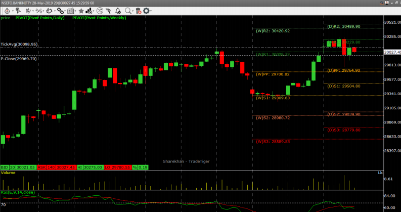This screenshot has height=212, width=401.
Task: Click the trash bin delete icon
Action: pyautogui.click(x=138, y=11)
